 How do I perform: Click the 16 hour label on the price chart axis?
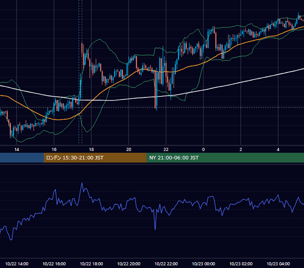click(x=54, y=150)
